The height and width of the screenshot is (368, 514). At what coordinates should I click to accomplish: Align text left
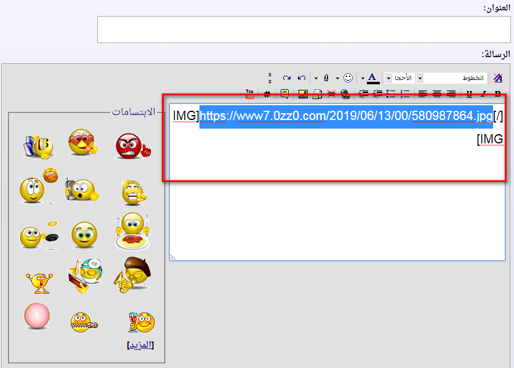coord(423,94)
